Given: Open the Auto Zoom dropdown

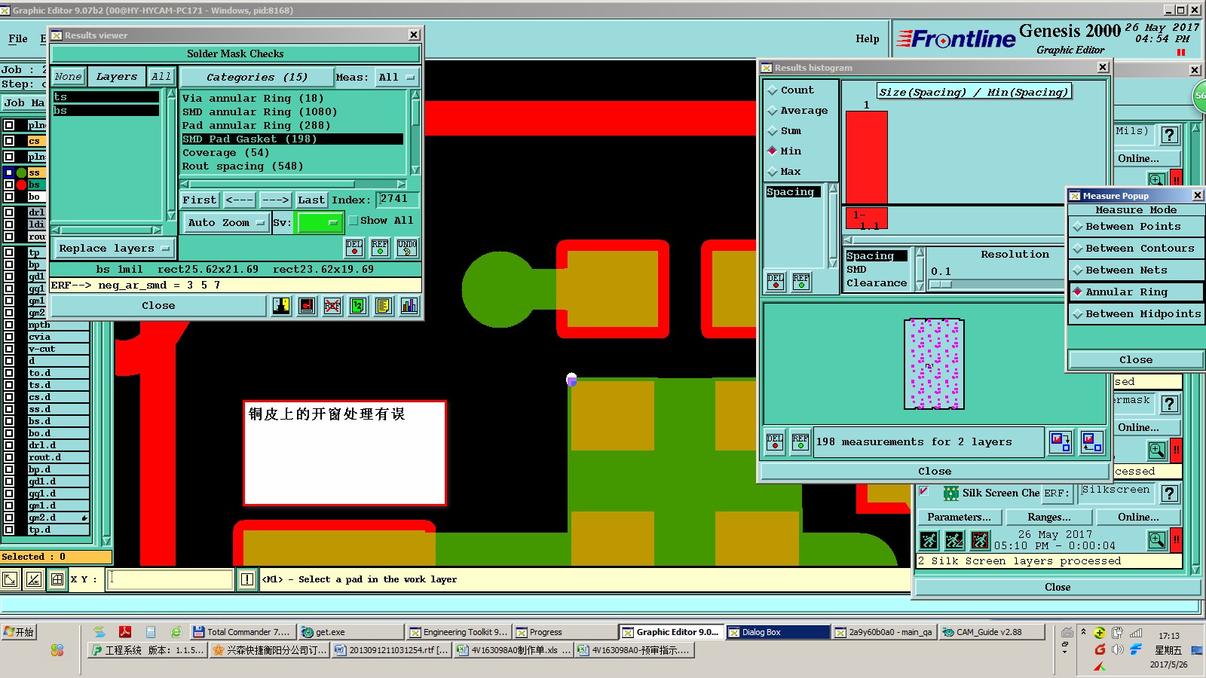Looking at the screenshot, I should (x=226, y=223).
